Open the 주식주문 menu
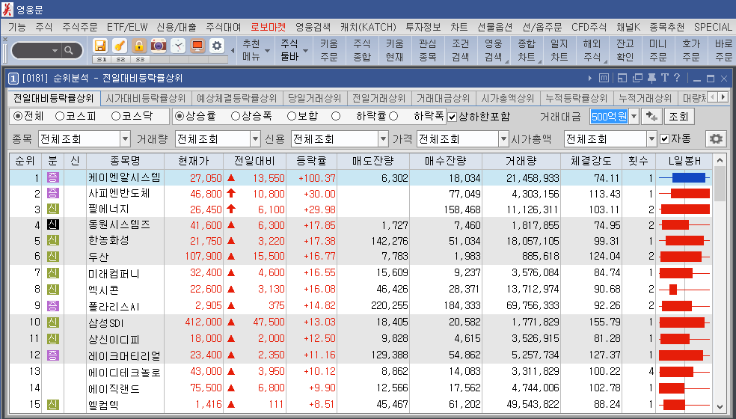 click(x=80, y=27)
